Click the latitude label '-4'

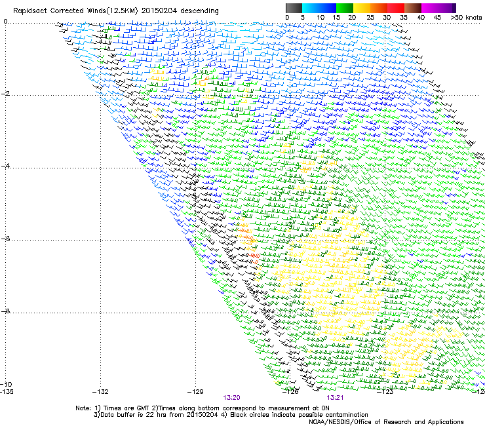(5, 166)
